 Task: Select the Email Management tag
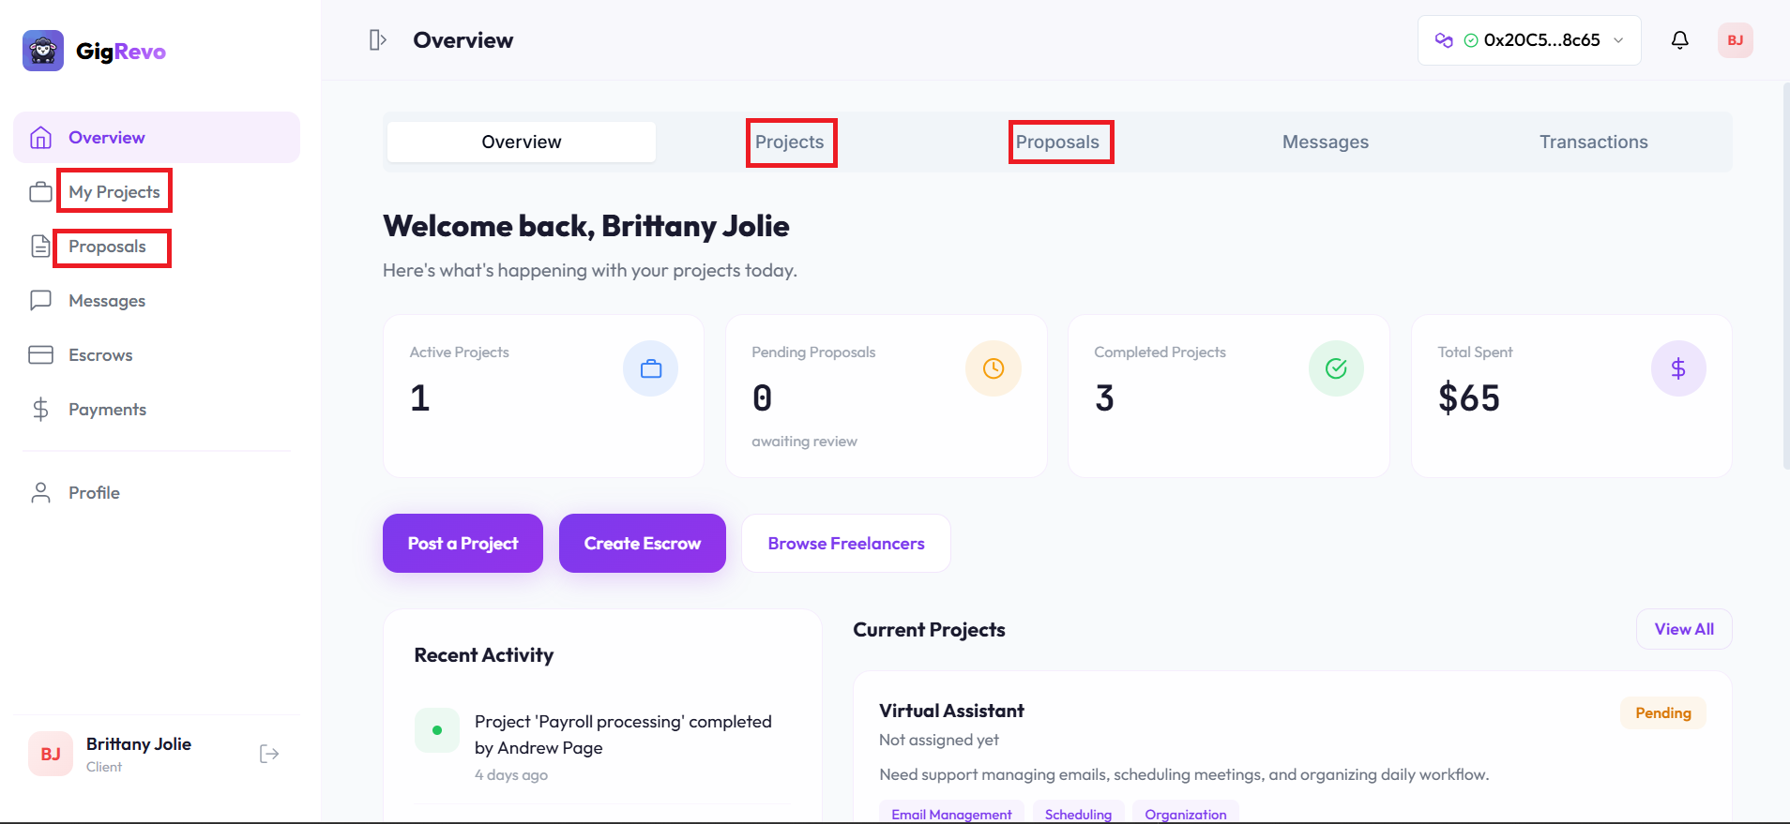click(951, 814)
